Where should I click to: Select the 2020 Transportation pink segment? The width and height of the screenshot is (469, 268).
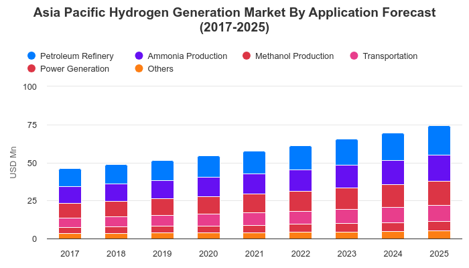[x=209, y=220]
